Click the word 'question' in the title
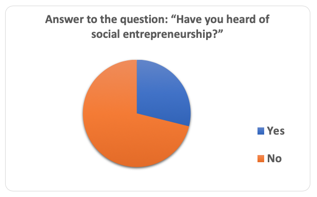 (144, 20)
